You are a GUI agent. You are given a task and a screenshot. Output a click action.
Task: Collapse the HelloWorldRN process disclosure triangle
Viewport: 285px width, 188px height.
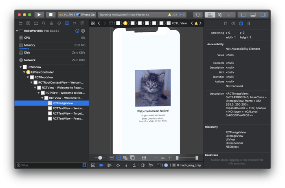(17, 31)
